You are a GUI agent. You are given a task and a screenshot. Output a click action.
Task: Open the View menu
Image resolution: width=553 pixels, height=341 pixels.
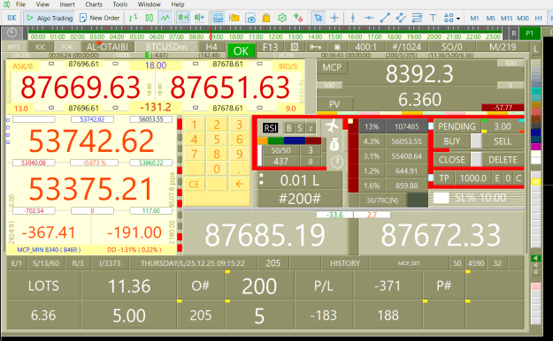click(42, 4)
